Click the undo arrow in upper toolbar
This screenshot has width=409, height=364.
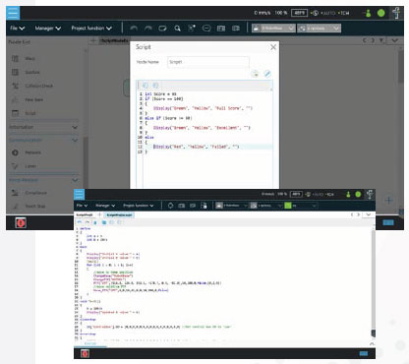[x=134, y=29]
